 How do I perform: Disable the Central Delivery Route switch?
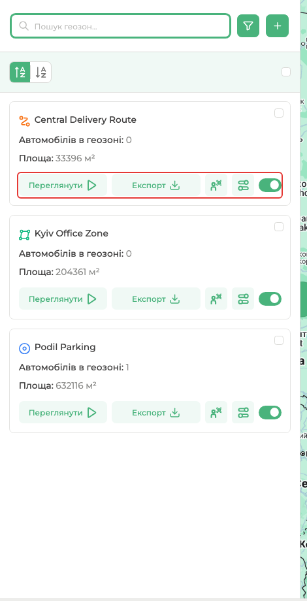coord(270,185)
